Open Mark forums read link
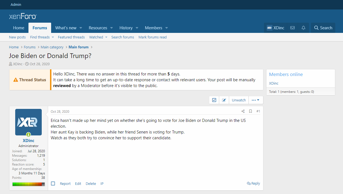The width and height of the screenshot is (343, 194). click(152, 37)
